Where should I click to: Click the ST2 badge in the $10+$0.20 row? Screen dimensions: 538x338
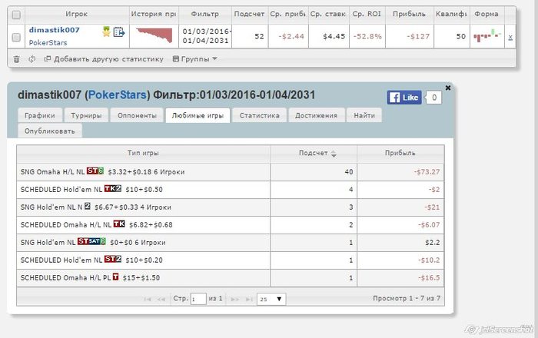[113, 259]
